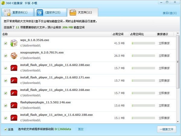Click the 更改 link to change destination
The image size is (181, 136).
point(81,129)
